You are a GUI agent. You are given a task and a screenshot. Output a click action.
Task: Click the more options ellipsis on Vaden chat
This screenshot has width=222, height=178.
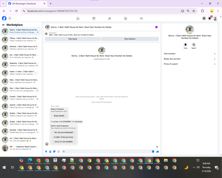[35, 73]
